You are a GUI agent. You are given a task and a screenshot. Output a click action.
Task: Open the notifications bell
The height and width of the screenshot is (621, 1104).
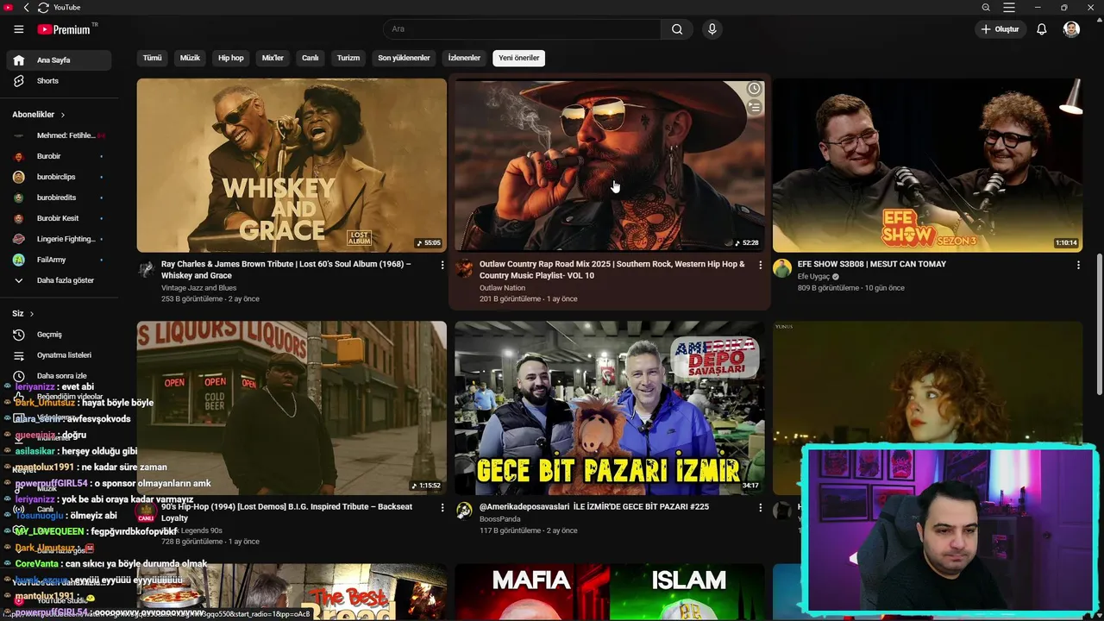(1042, 29)
